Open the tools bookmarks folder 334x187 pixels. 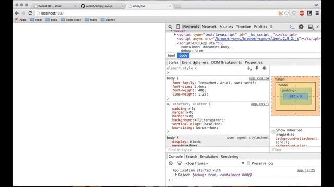91,20
